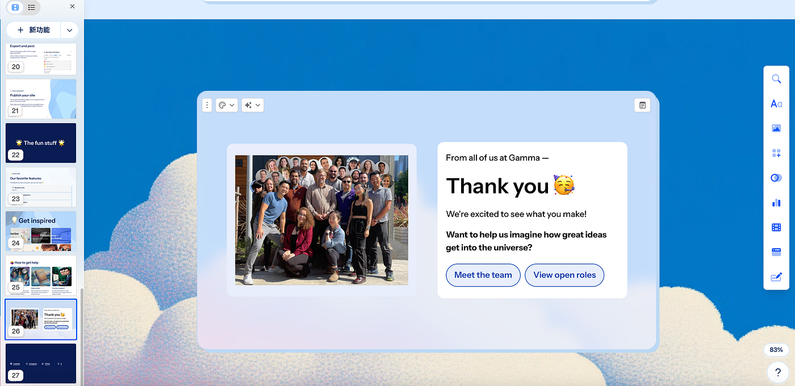Click the 'Want to help us imagine' bold text
The height and width of the screenshot is (386, 795).
[x=526, y=241]
